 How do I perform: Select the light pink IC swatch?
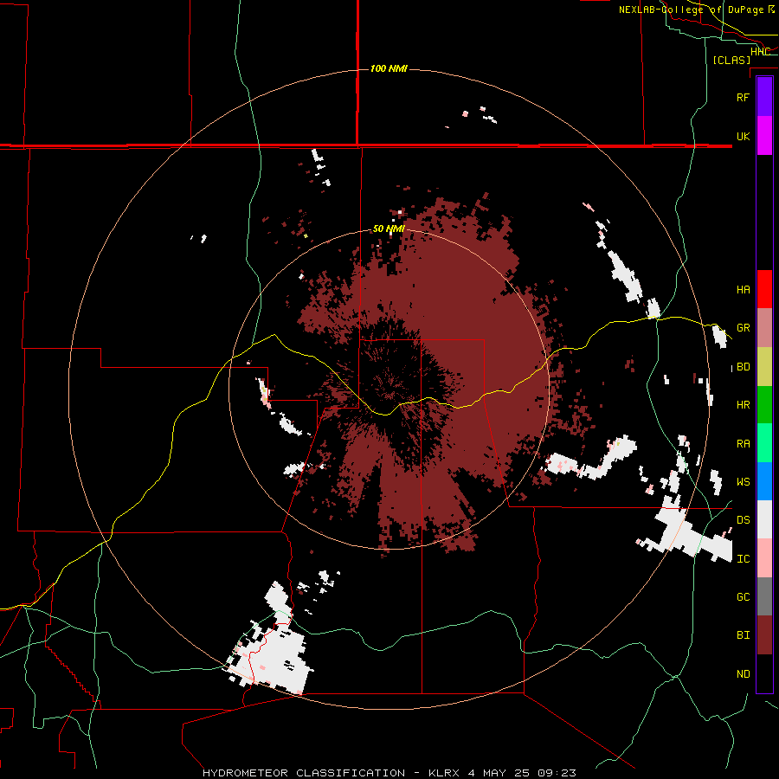(764, 558)
